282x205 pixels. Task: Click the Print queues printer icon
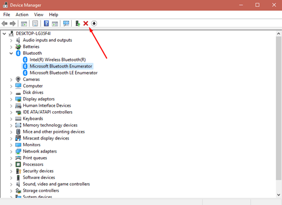coord(18,158)
